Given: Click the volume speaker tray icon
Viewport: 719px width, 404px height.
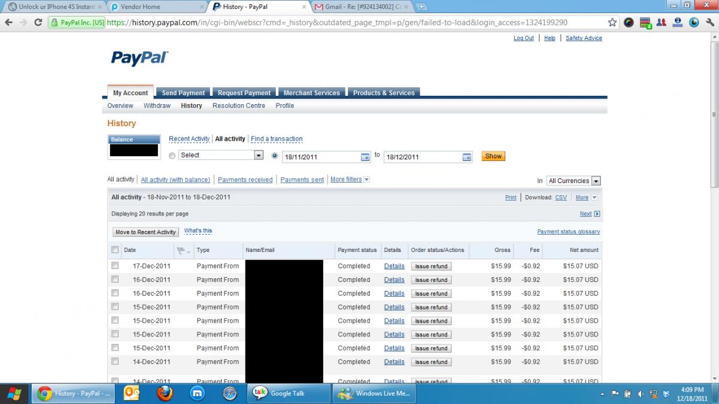Looking at the screenshot, I should [641, 393].
